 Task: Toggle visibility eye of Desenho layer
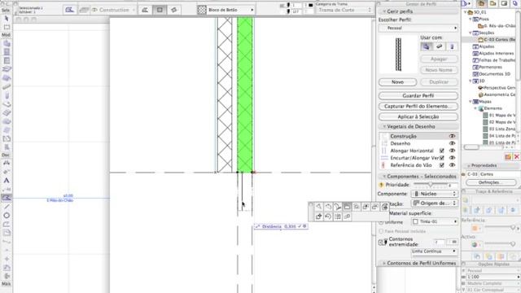[452, 143]
